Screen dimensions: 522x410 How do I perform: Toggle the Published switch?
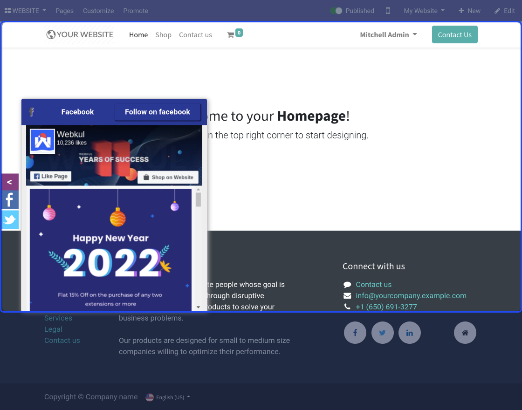(336, 11)
